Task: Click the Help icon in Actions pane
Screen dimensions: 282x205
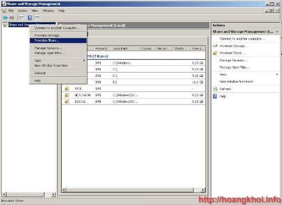Action: [215, 96]
